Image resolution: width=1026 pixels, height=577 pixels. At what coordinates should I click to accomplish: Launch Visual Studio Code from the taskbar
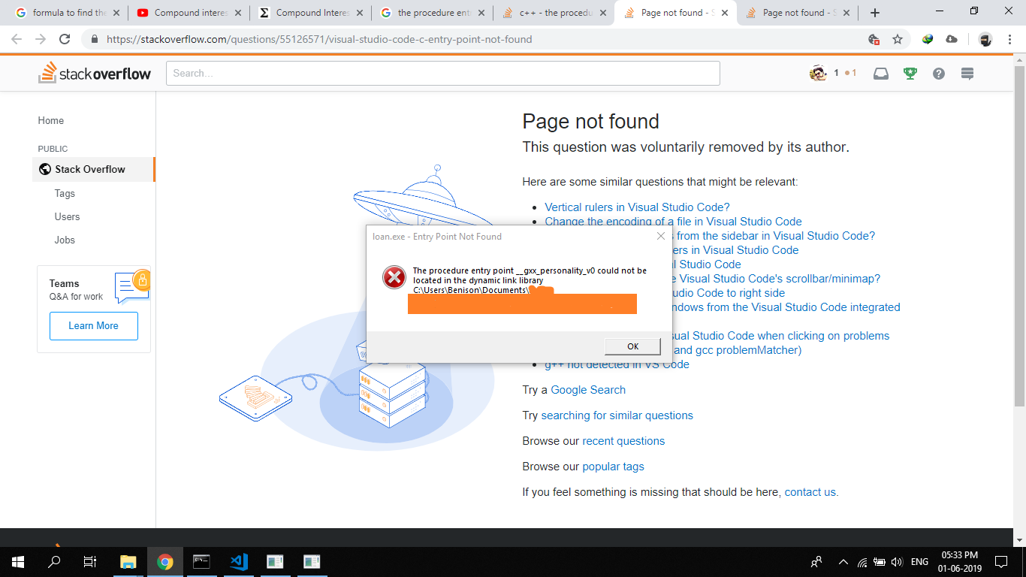pyautogui.click(x=238, y=561)
